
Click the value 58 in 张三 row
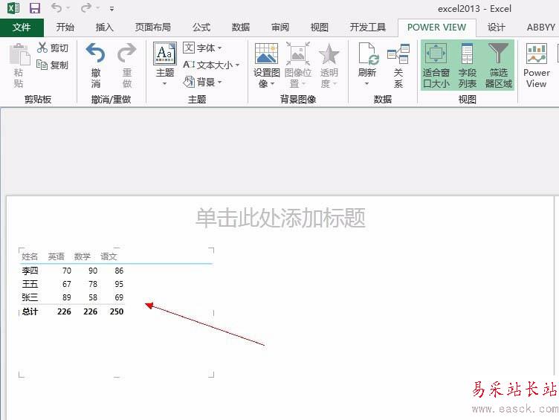tap(93, 297)
